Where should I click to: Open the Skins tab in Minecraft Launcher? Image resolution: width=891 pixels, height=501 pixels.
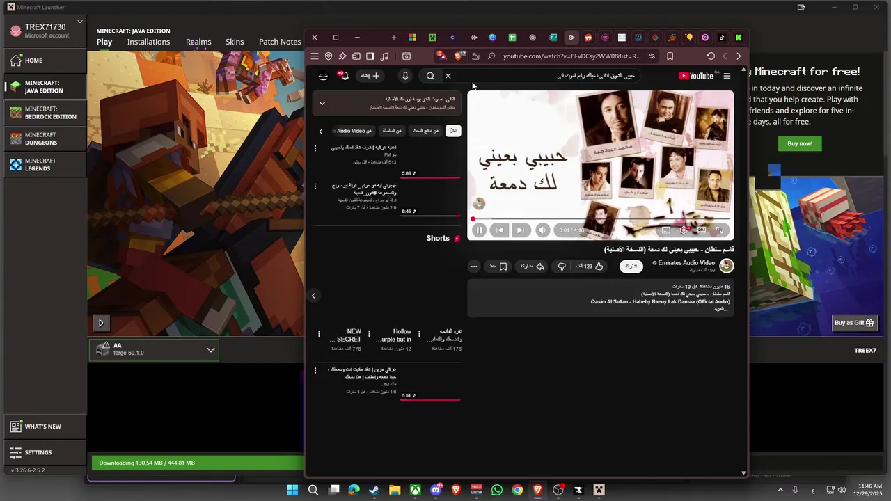coord(235,42)
